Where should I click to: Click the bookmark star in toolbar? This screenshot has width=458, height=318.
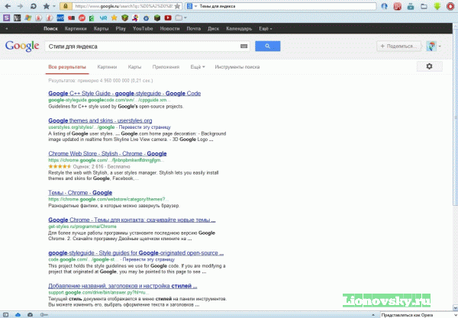(x=46, y=5)
